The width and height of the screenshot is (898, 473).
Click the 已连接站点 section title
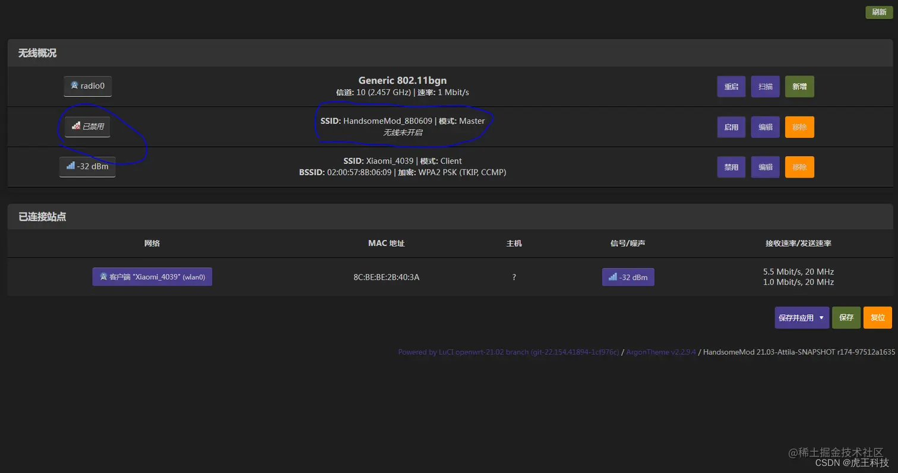[42, 217]
